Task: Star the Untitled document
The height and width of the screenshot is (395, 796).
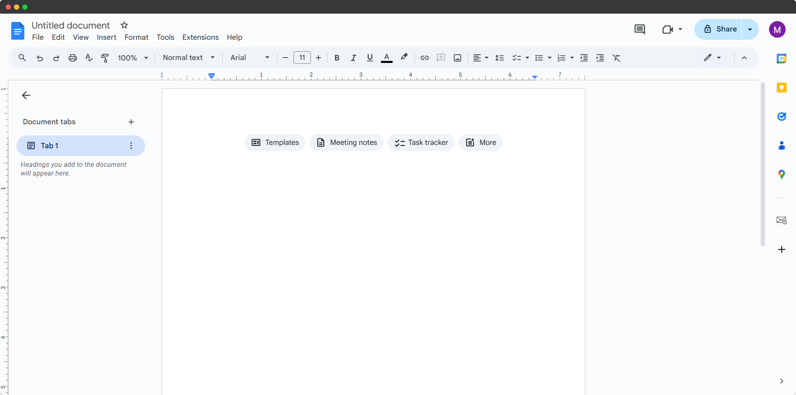Action: pos(124,25)
